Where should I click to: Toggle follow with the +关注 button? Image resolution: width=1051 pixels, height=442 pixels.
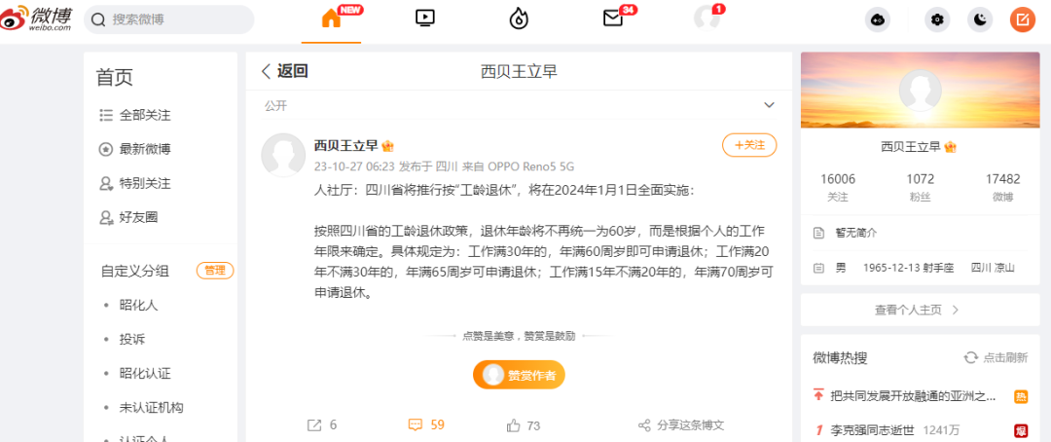[x=749, y=145]
